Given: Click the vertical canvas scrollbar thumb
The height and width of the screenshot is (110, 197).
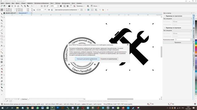Looking at the screenshot, I should tap(161, 52).
